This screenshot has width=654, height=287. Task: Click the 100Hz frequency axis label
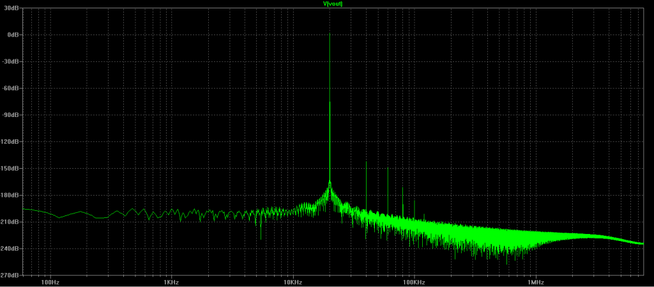coord(50,282)
